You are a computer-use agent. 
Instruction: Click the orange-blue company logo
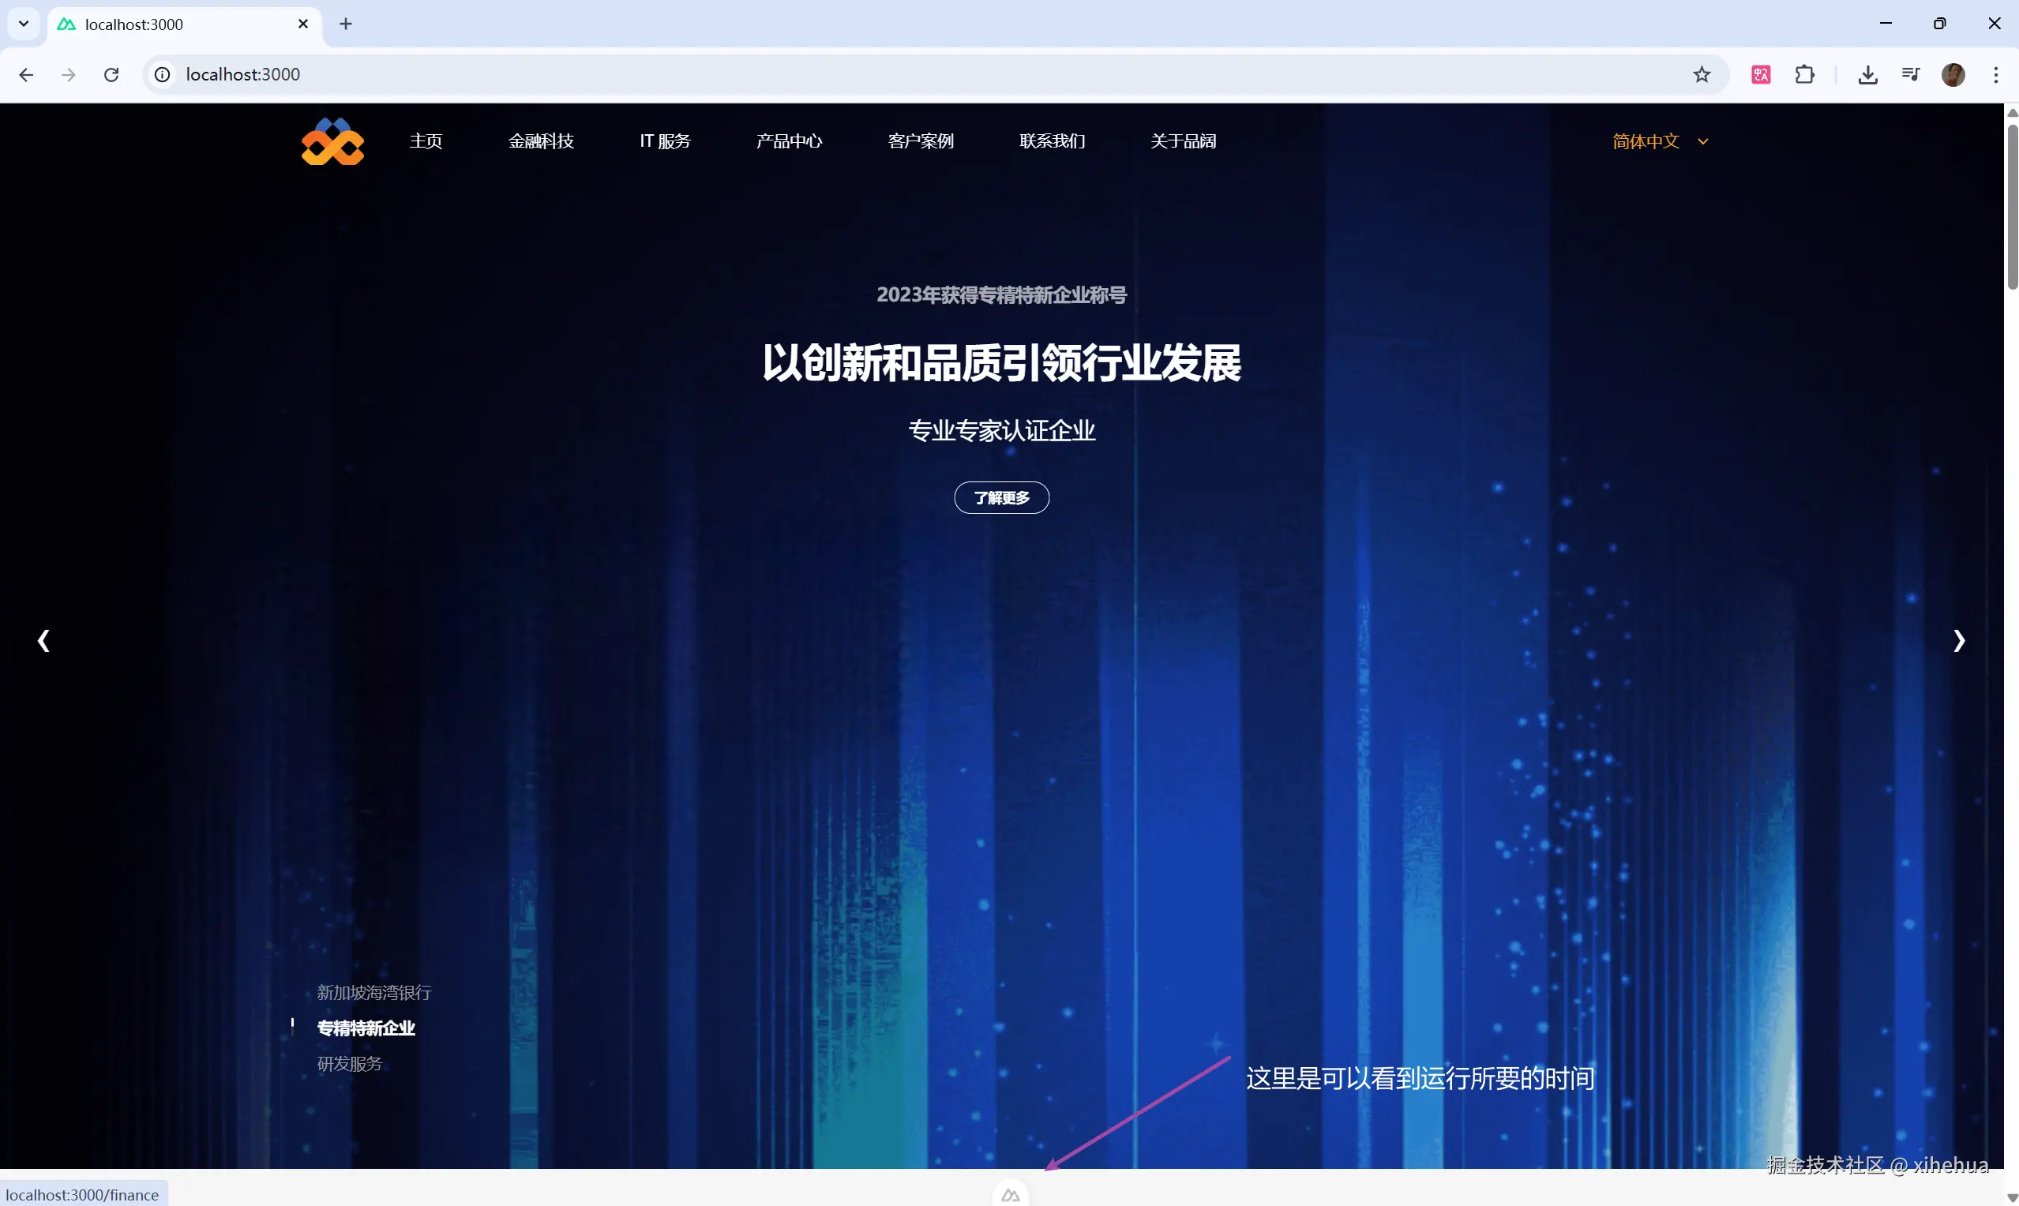coord(332,141)
